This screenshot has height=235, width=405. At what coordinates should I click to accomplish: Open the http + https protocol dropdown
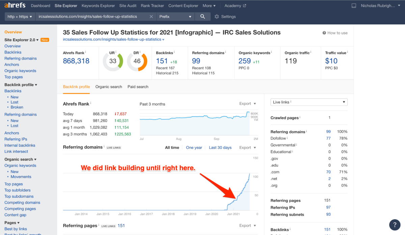[x=20, y=16]
